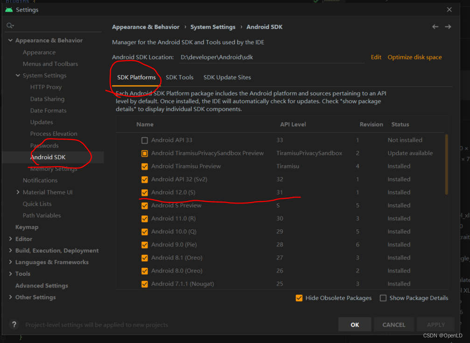
Task: Expand the Build, Execution, Deployment section
Action: coord(10,251)
